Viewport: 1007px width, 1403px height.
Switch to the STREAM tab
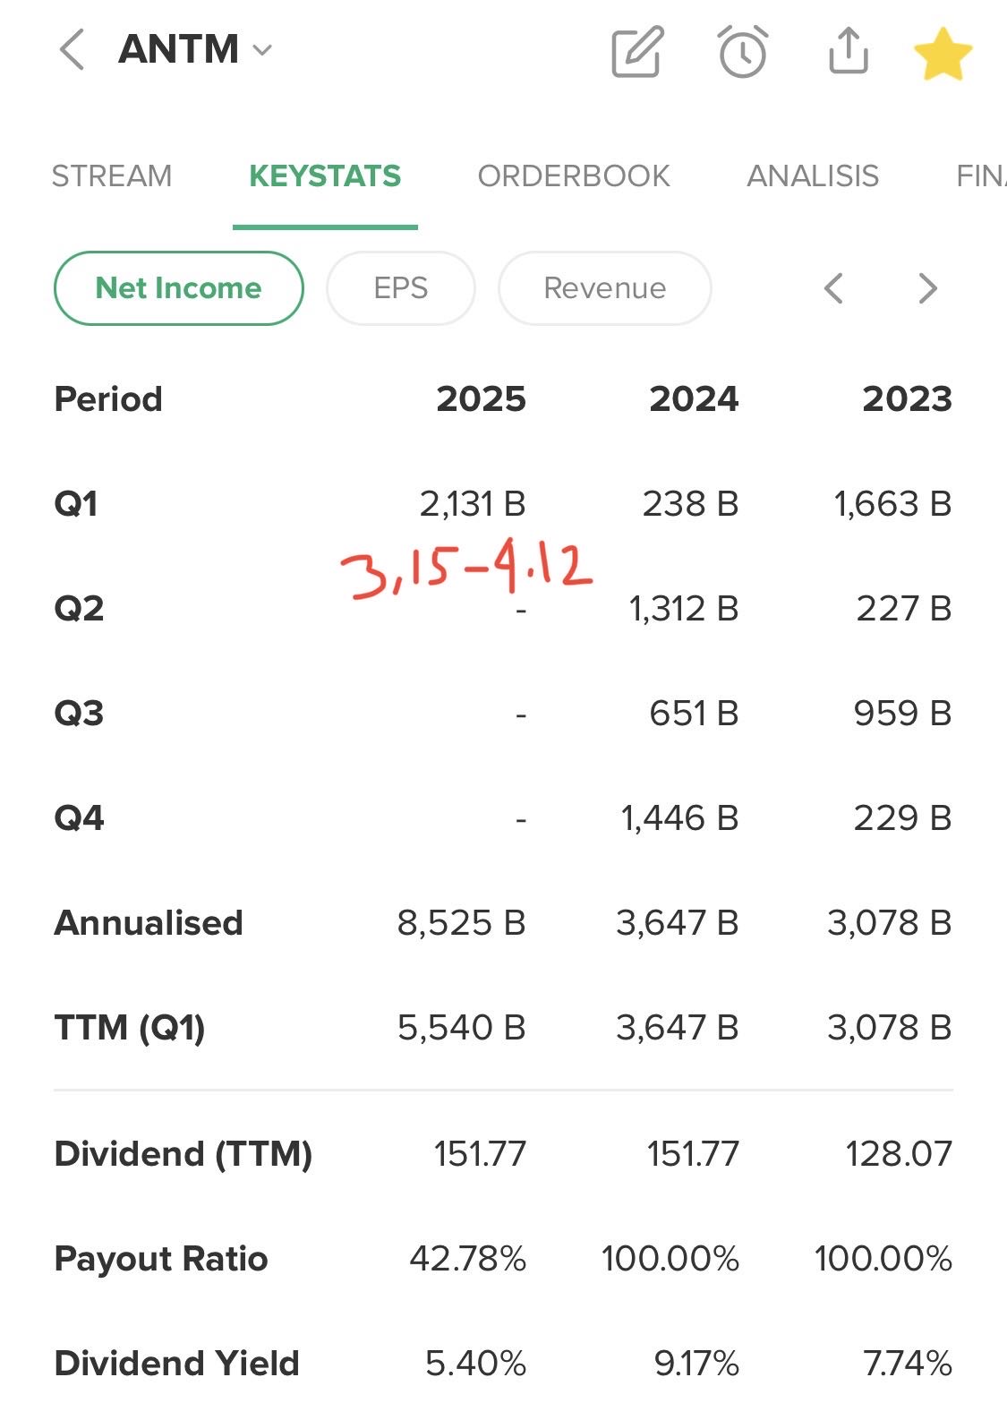112,176
